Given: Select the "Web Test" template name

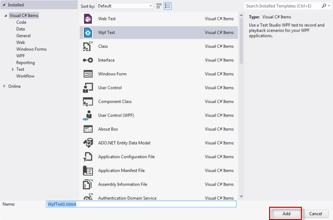Looking at the screenshot, I should click(x=106, y=19).
